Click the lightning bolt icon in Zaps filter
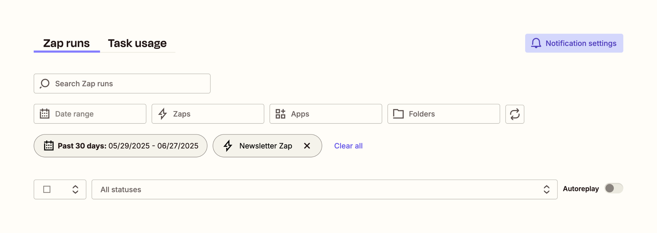This screenshot has height=233, width=657. pos(162,114)
